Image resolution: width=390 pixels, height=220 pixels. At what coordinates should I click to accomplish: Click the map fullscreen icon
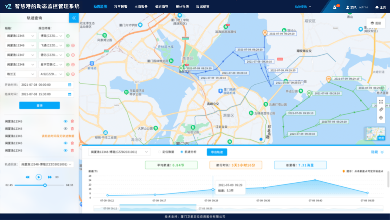click(381, 102)
